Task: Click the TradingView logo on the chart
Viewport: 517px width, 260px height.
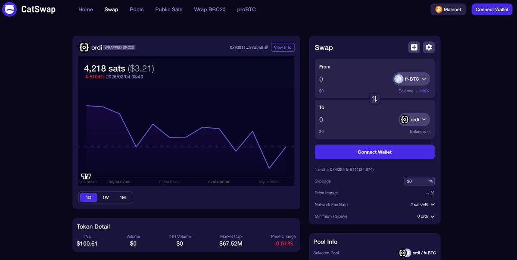Action: pyautogui.click(x=86, y=176)
